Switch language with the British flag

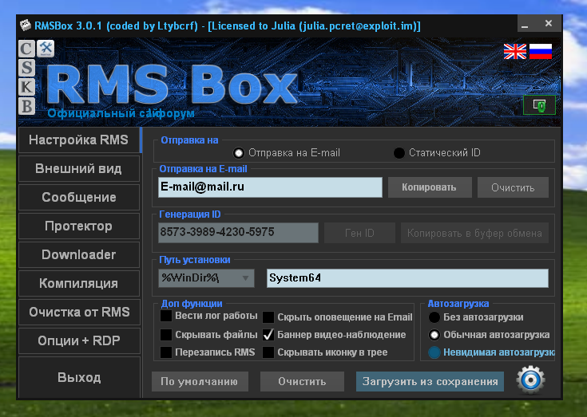coord(514,52)
